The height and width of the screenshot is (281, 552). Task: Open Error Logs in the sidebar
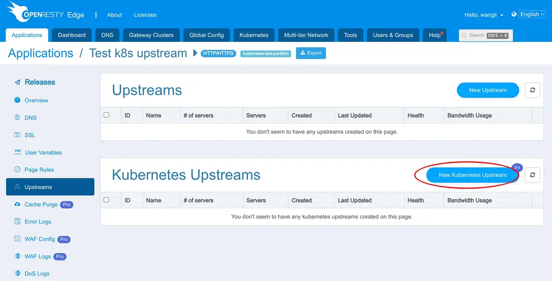coord(38,222)
